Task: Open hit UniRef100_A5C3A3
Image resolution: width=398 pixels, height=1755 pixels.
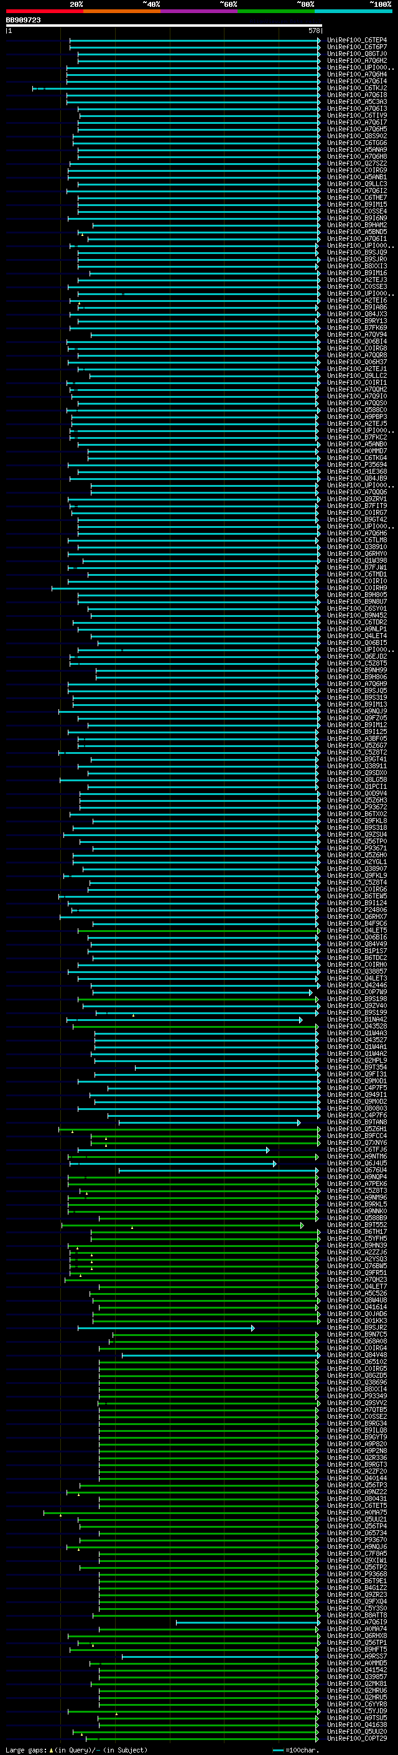Action: (x=357, y=101)
